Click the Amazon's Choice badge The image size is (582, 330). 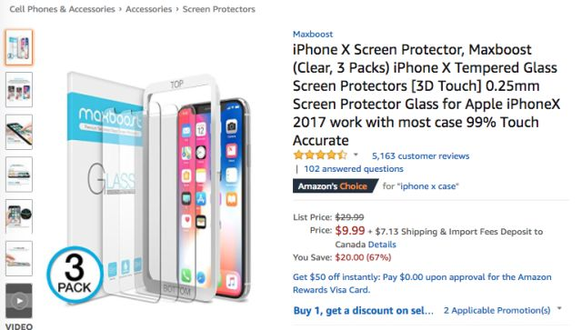pos(336,186)
